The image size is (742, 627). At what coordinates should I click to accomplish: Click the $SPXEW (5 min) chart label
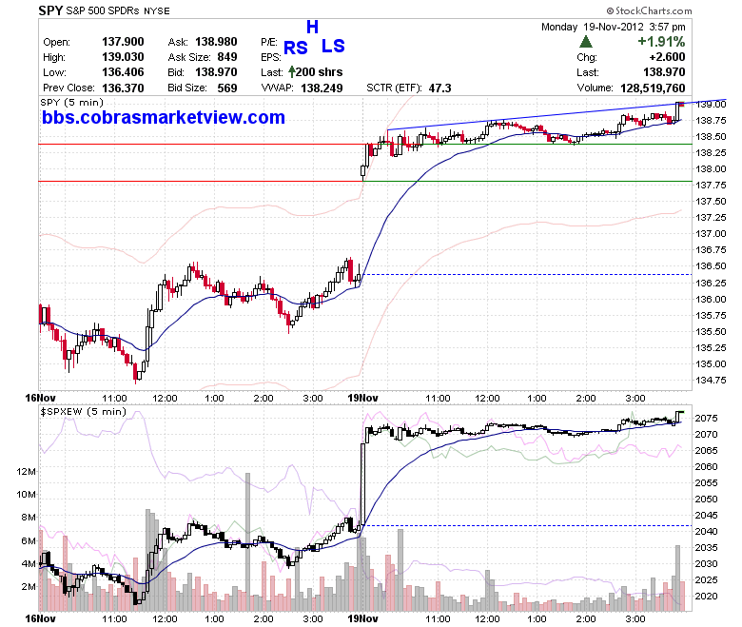84,412
